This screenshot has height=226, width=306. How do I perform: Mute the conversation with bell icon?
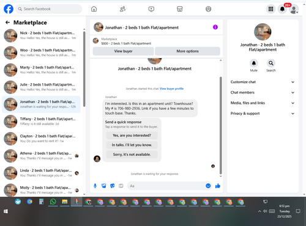[254, 63]
